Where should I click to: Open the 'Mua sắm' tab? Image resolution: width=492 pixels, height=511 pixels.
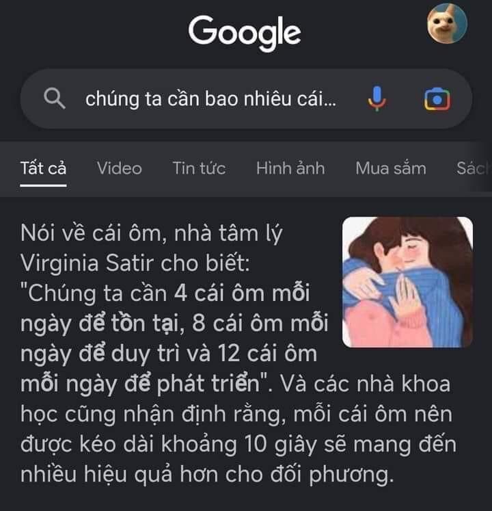(x=391, y=168)
